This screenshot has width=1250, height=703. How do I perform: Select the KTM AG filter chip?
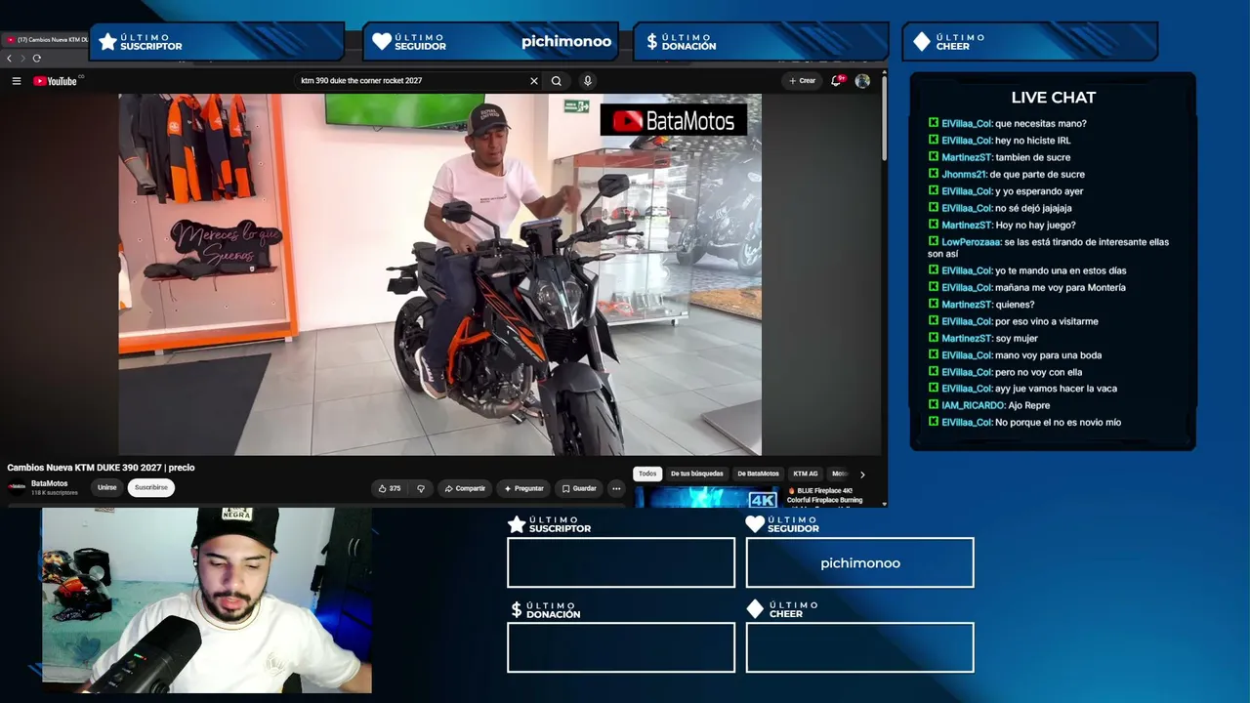click(806, 474)
